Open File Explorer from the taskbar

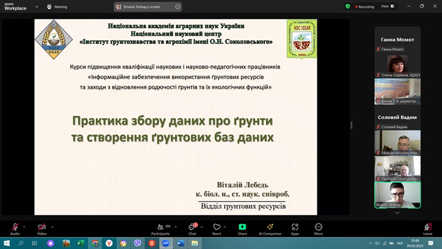195,243
